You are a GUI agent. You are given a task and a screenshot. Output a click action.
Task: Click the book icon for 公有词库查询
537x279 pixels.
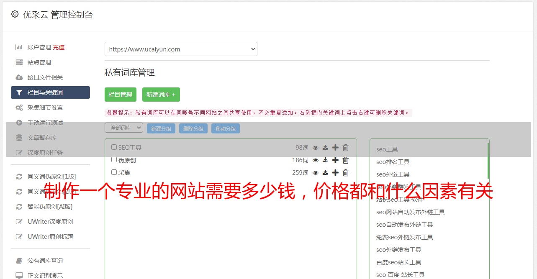(19, 261)
